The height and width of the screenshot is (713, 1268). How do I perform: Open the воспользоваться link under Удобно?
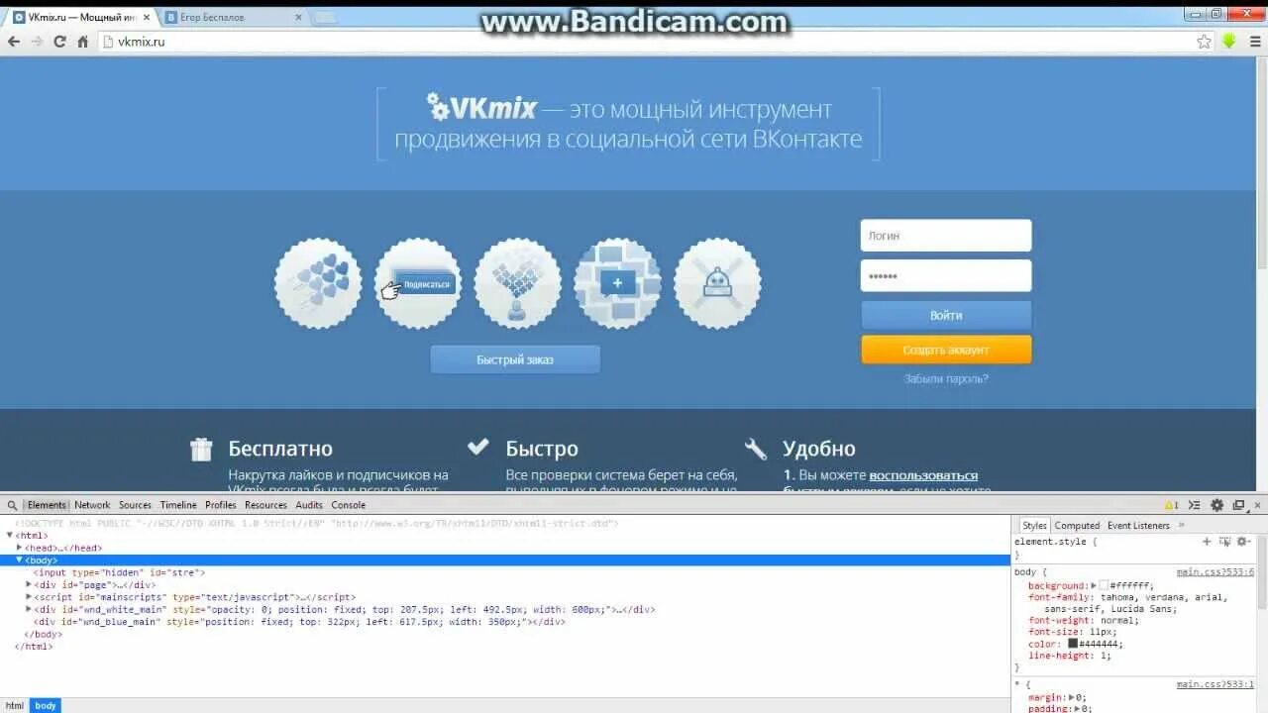click(x=923, y=475)
